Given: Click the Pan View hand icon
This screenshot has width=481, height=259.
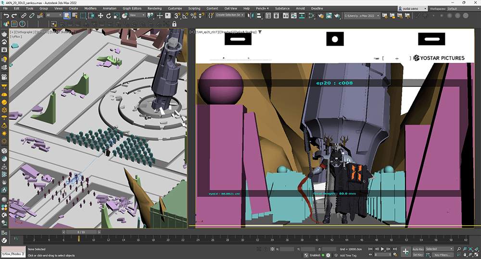Looking at the screenshot, I should coord(465,255).
